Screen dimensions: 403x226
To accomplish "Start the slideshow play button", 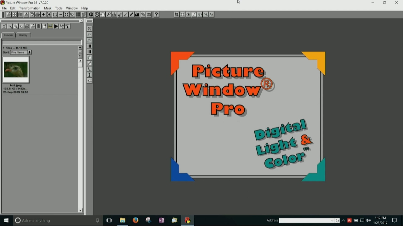I will pos(56,26).
